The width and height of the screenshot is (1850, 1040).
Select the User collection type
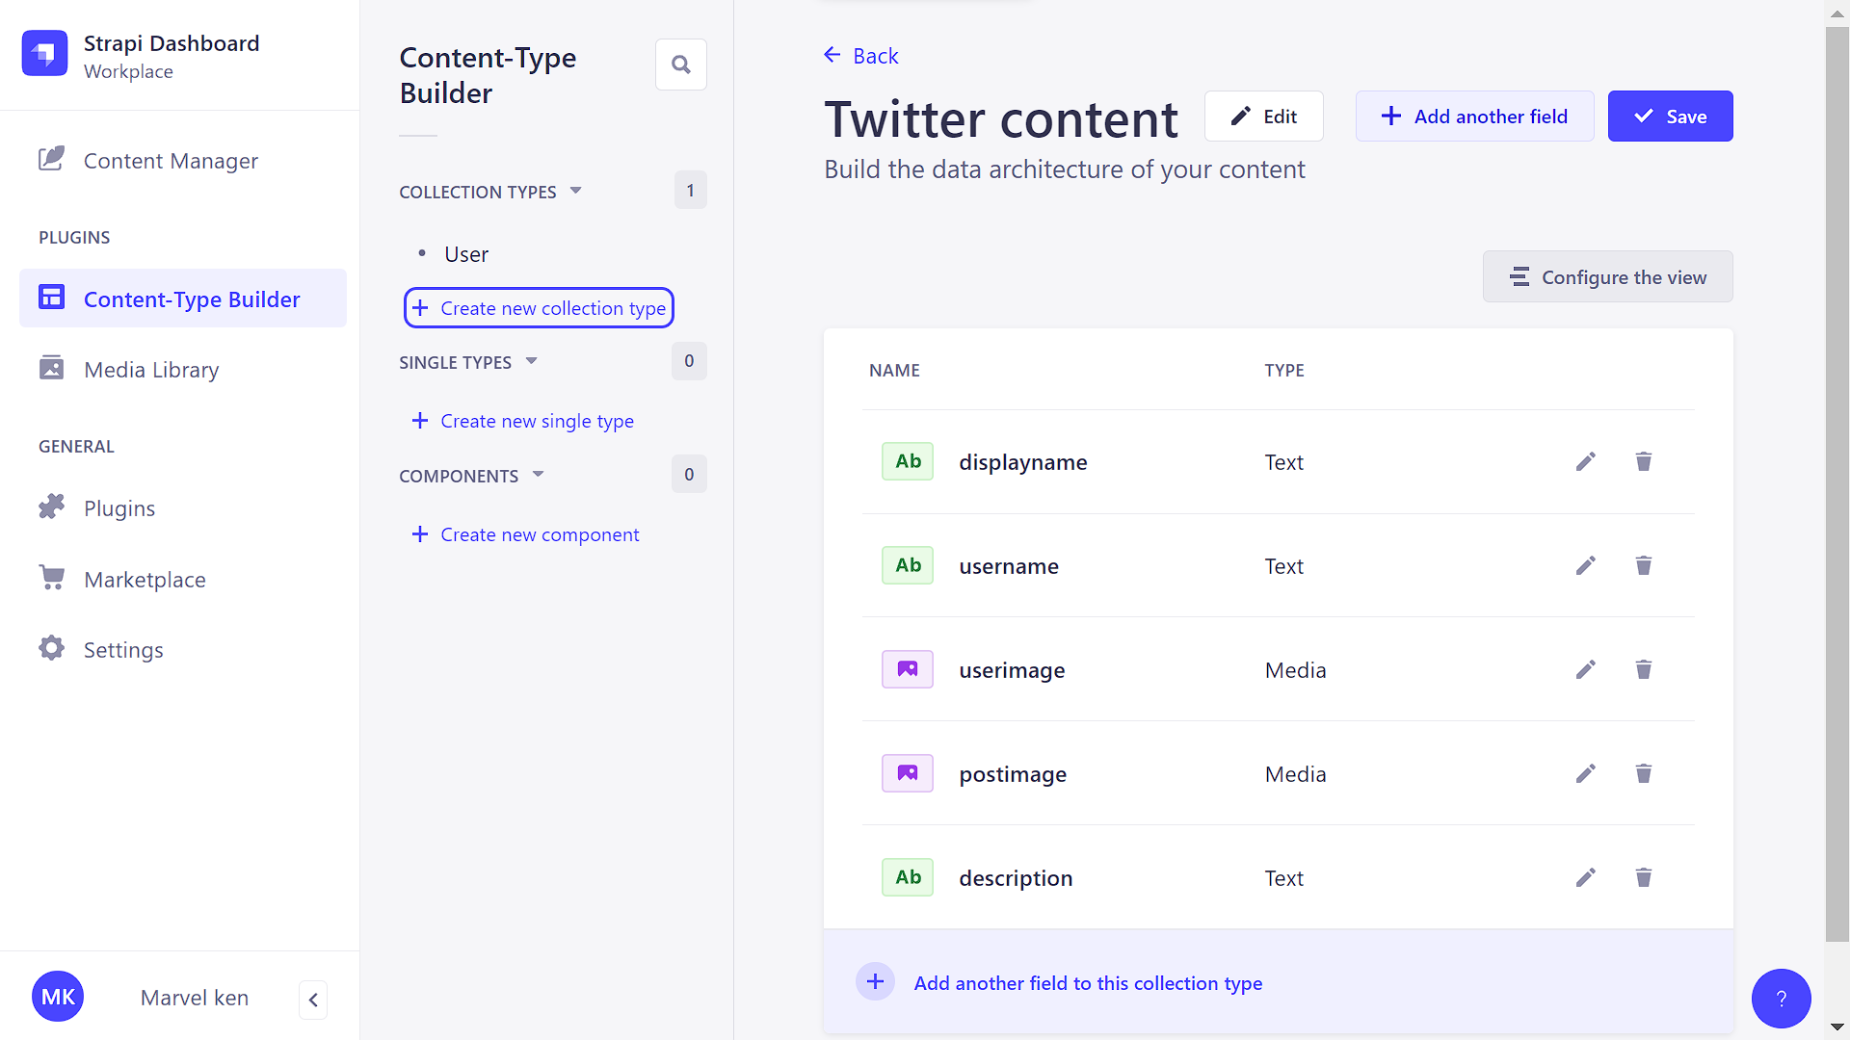[466, 254]
